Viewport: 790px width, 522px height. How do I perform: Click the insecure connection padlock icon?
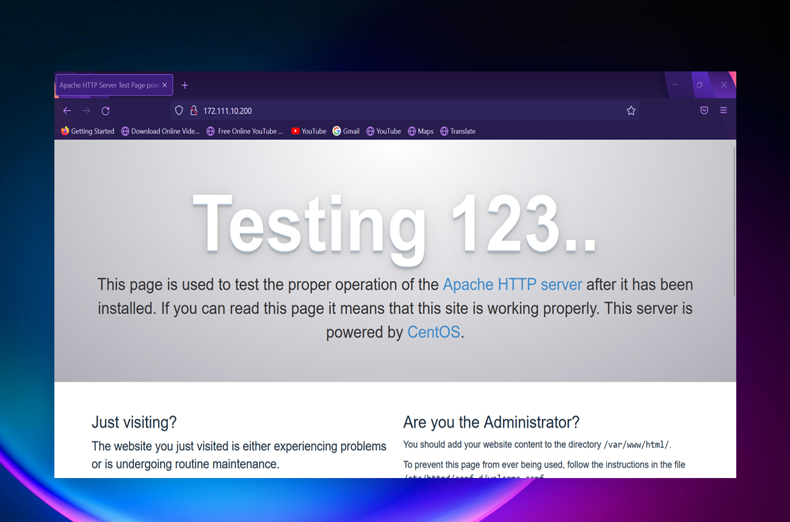(x=194, y=111)
